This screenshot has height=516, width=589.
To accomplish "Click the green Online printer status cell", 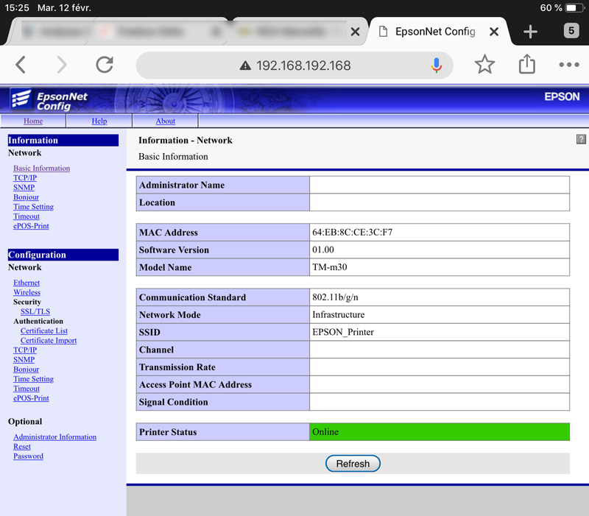I will (440, 432).
